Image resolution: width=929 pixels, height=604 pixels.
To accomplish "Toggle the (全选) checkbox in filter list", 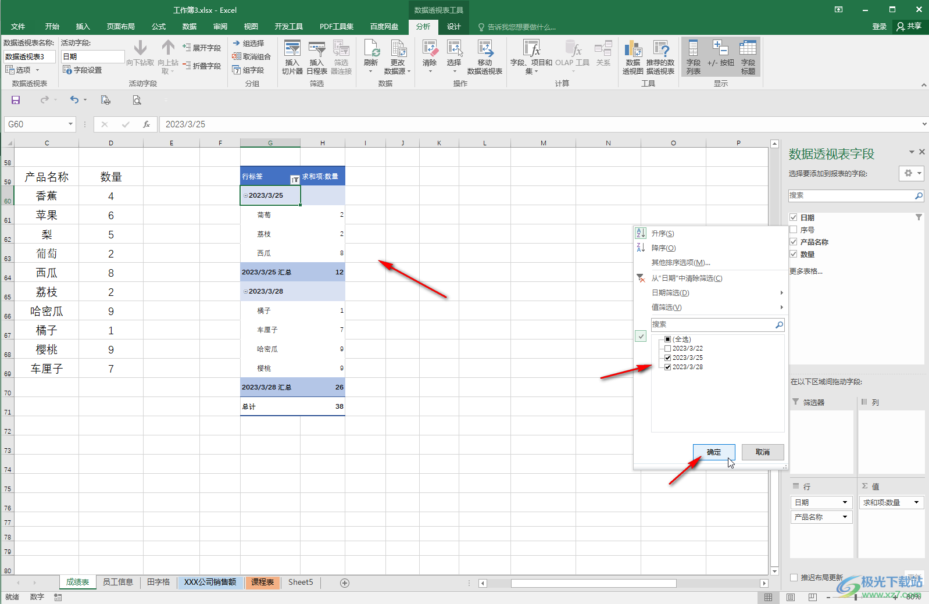I will coord(668,339).
